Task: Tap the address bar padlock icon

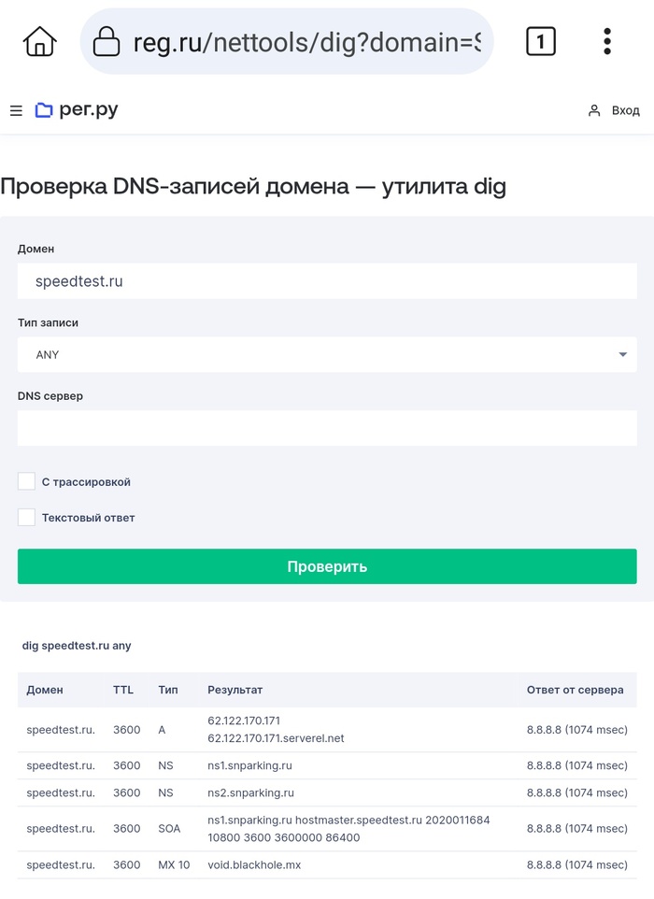Action: (x=107, y=42)
